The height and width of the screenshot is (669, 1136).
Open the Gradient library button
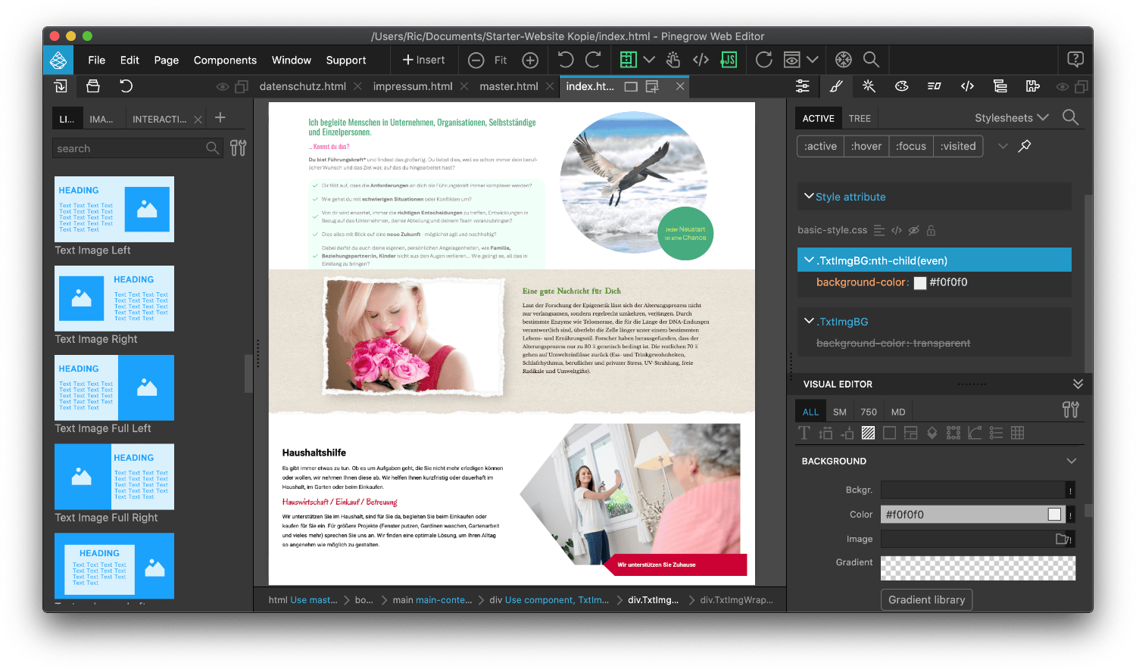pos(926,599)
